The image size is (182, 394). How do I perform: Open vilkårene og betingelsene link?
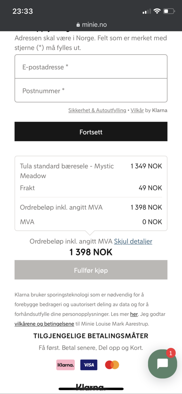(44, 324)
